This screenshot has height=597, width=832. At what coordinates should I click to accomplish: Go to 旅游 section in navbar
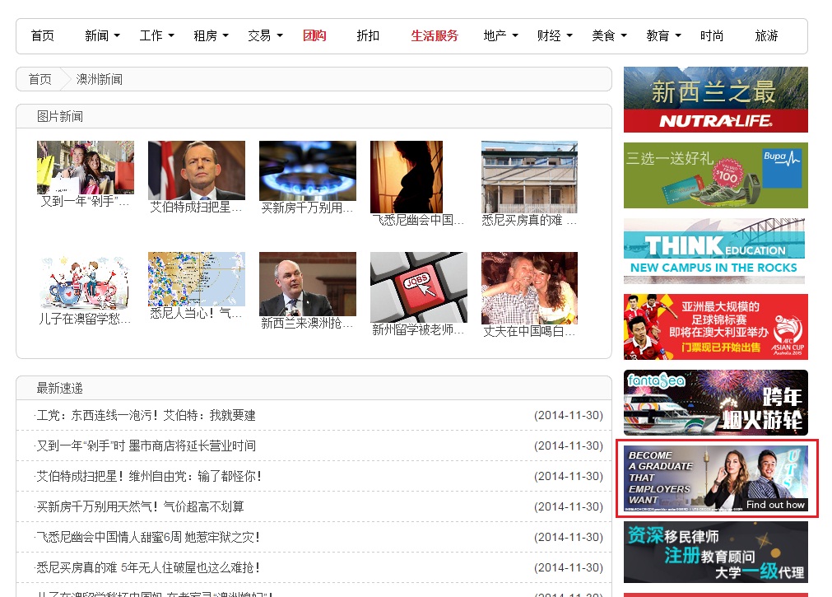click(766, 36)
